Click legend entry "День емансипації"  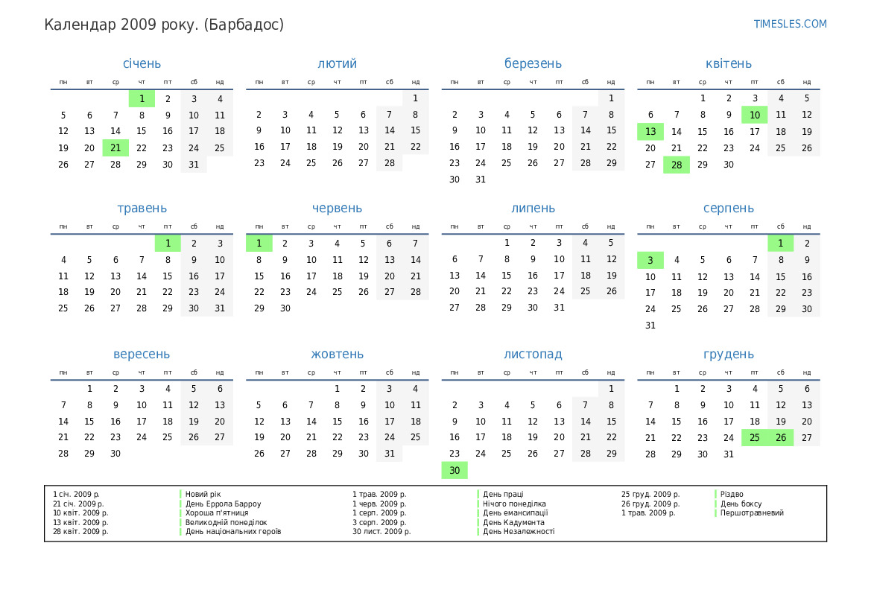[515, 512]
